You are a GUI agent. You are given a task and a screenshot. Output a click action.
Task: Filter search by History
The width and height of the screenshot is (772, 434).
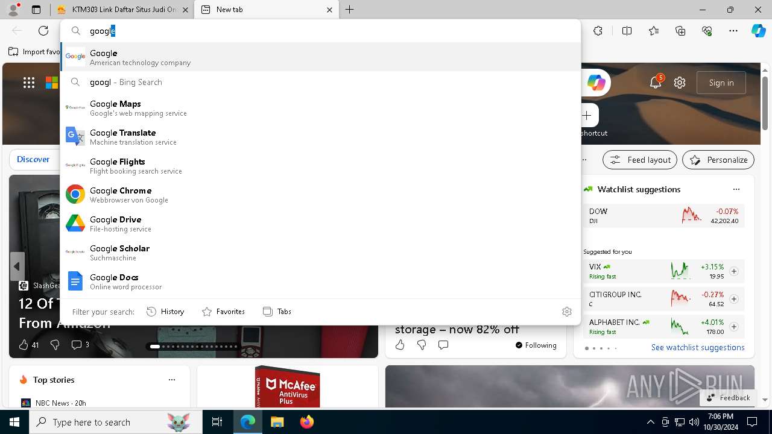point(165,312)
